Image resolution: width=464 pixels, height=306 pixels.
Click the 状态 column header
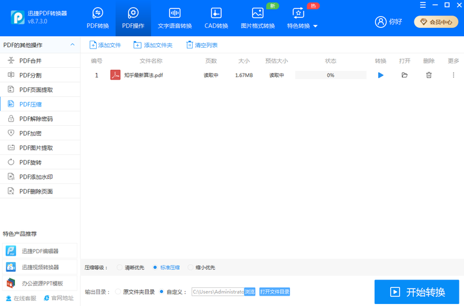tap(331, 61)
